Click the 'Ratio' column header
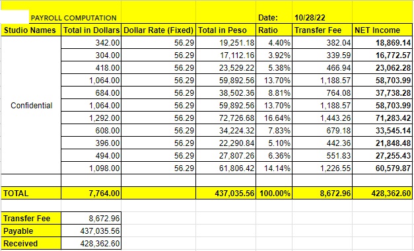Viewport: 414px width, 251px height. 274,30
